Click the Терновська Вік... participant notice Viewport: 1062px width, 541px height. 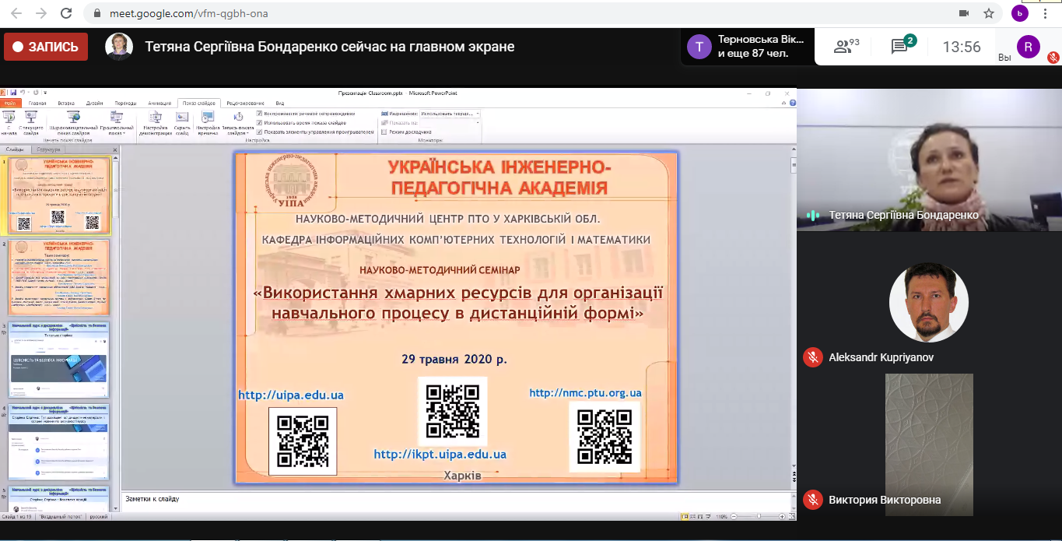pyautogui.click(x=746, y=47)
